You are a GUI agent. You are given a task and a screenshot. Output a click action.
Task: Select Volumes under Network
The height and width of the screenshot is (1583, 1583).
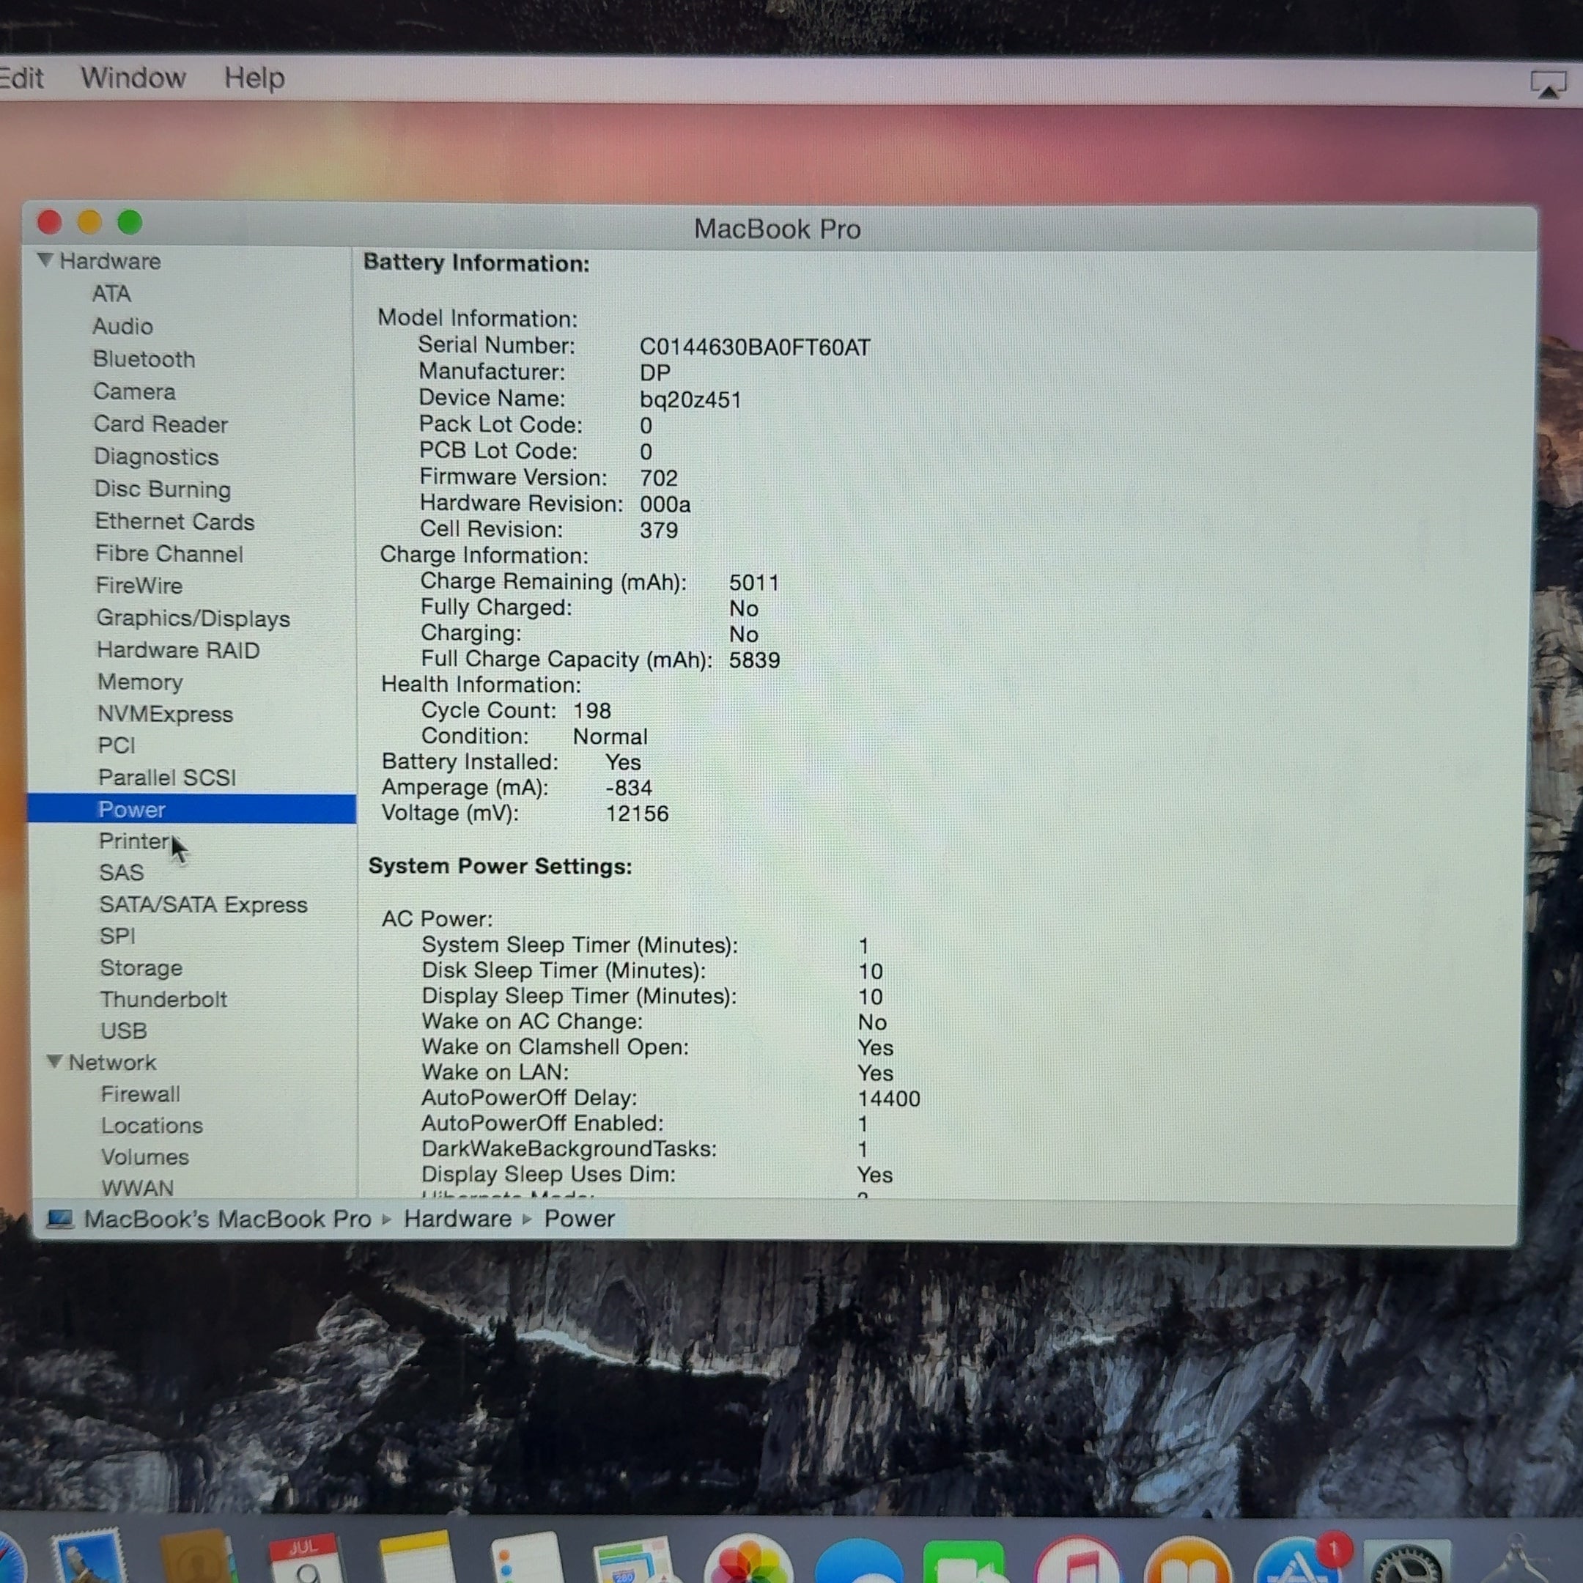pyautogui.click(x=145, y=1157)
